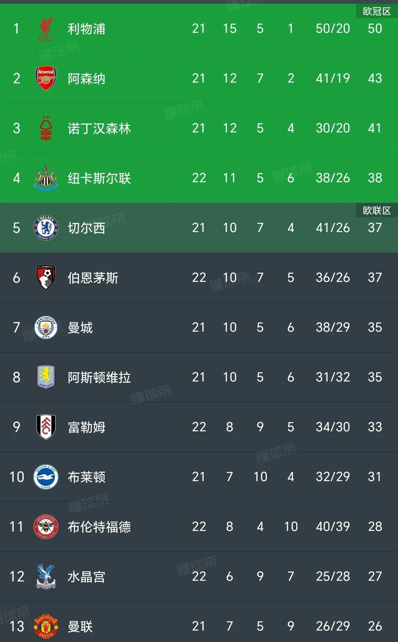Screen dimensions: 398x642
Task: Select the Aston Villa crest
Action: (x=46, y=377)
